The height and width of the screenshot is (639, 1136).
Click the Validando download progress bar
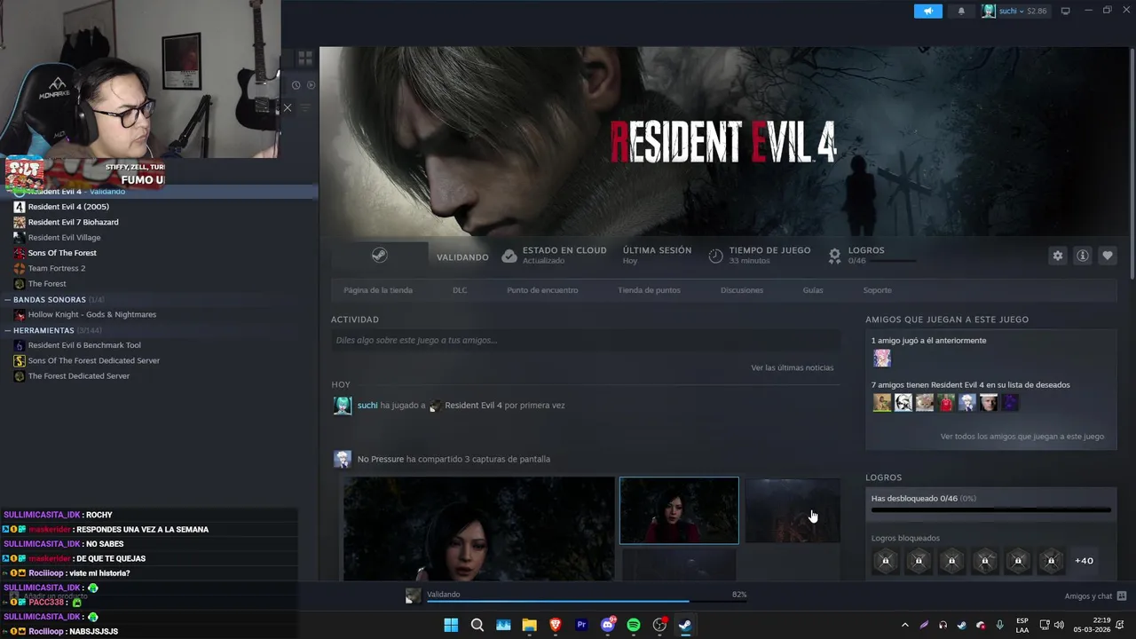click(x=587, y=602)
